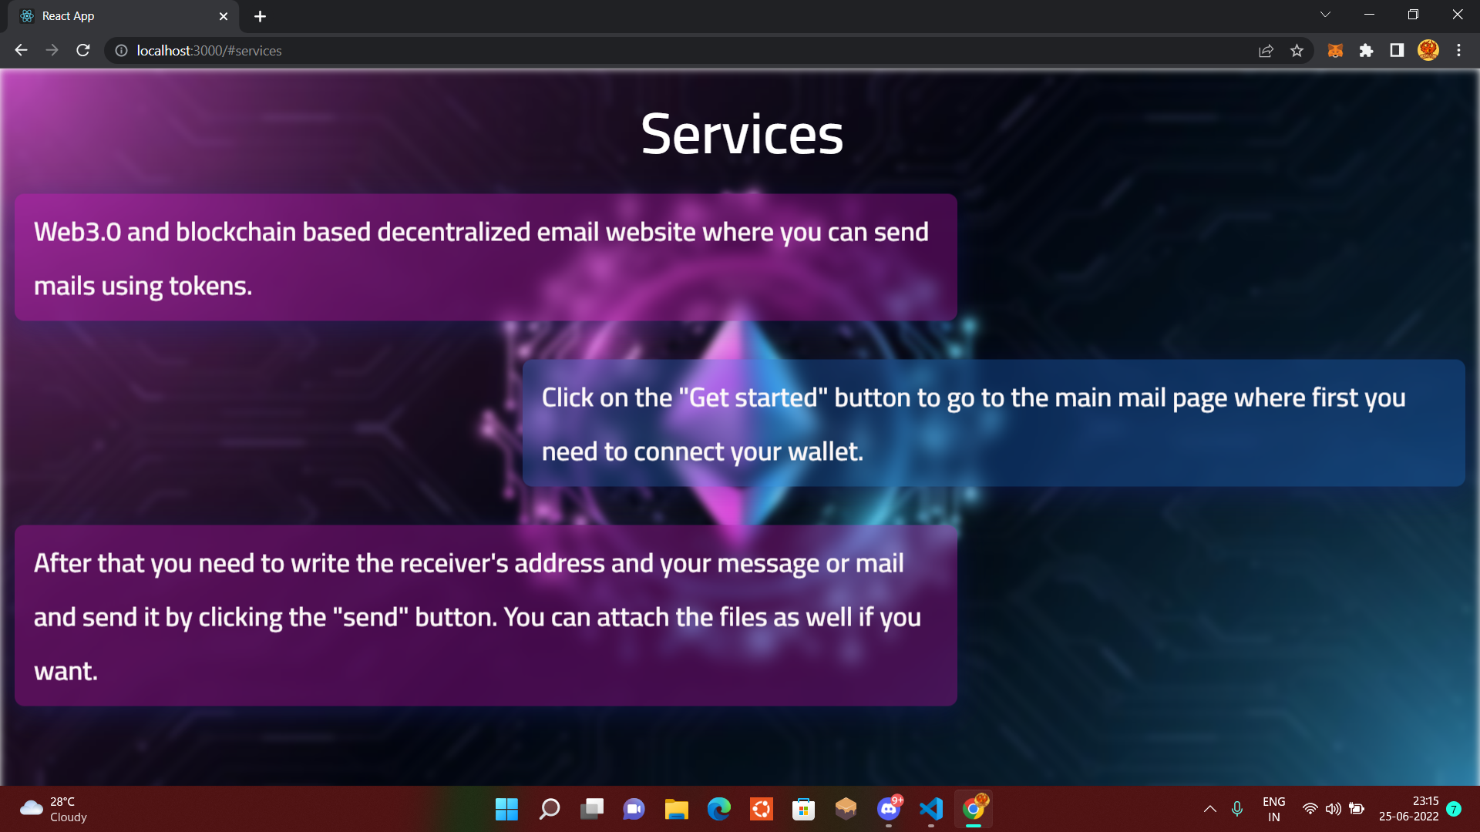Click the MetaMask fox extension icon
This screenshot has width=1480, height=832.
tap(1335, 51)
